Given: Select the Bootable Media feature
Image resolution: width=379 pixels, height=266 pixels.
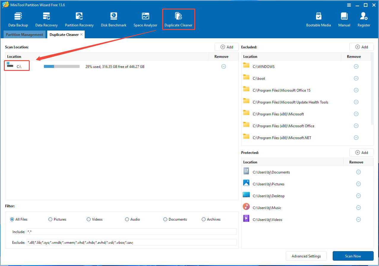Looking at the screenshot, I should [318, 18].
